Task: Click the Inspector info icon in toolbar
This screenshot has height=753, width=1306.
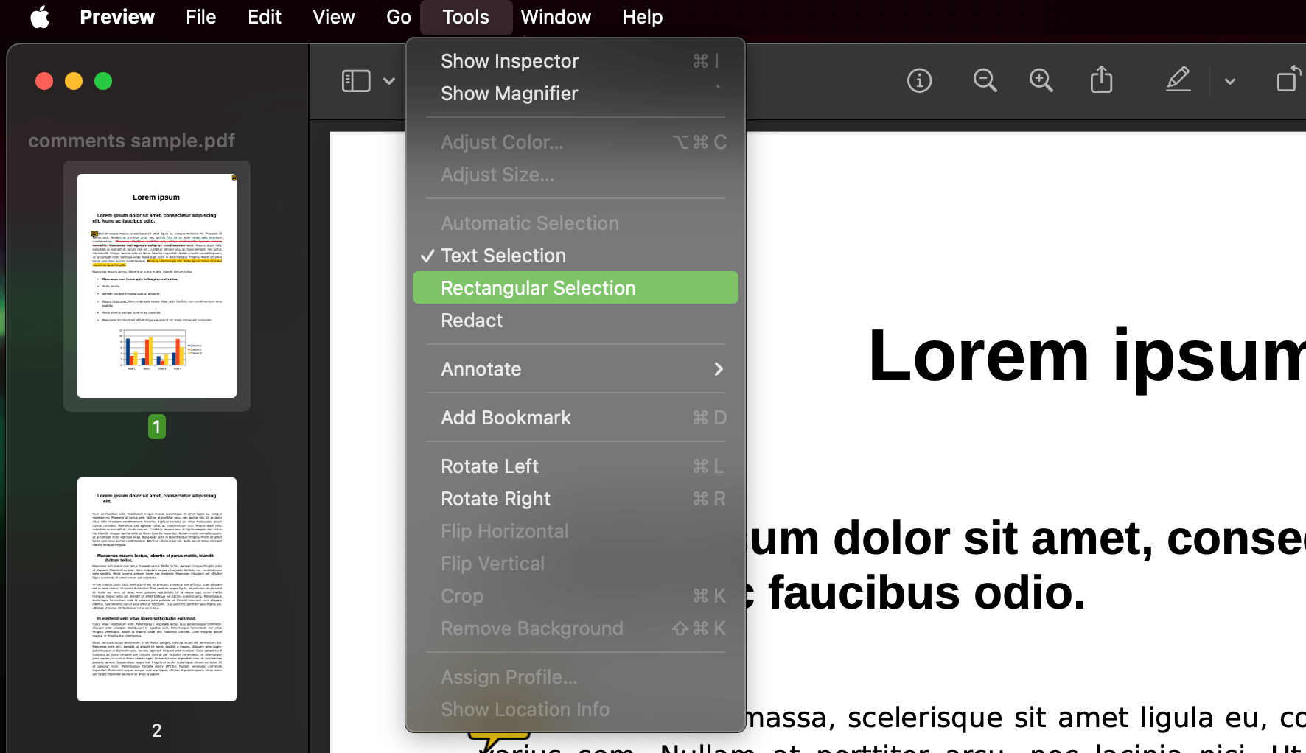Action: pos(919,80)
